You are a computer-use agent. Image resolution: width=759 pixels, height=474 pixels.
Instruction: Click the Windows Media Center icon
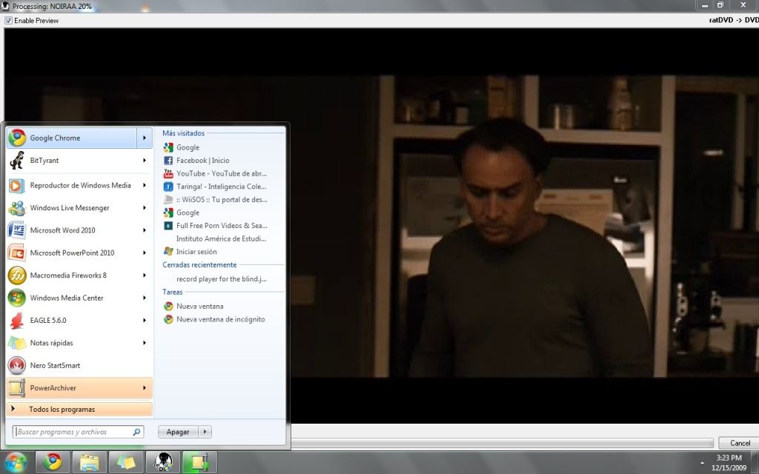click(16, 298)
